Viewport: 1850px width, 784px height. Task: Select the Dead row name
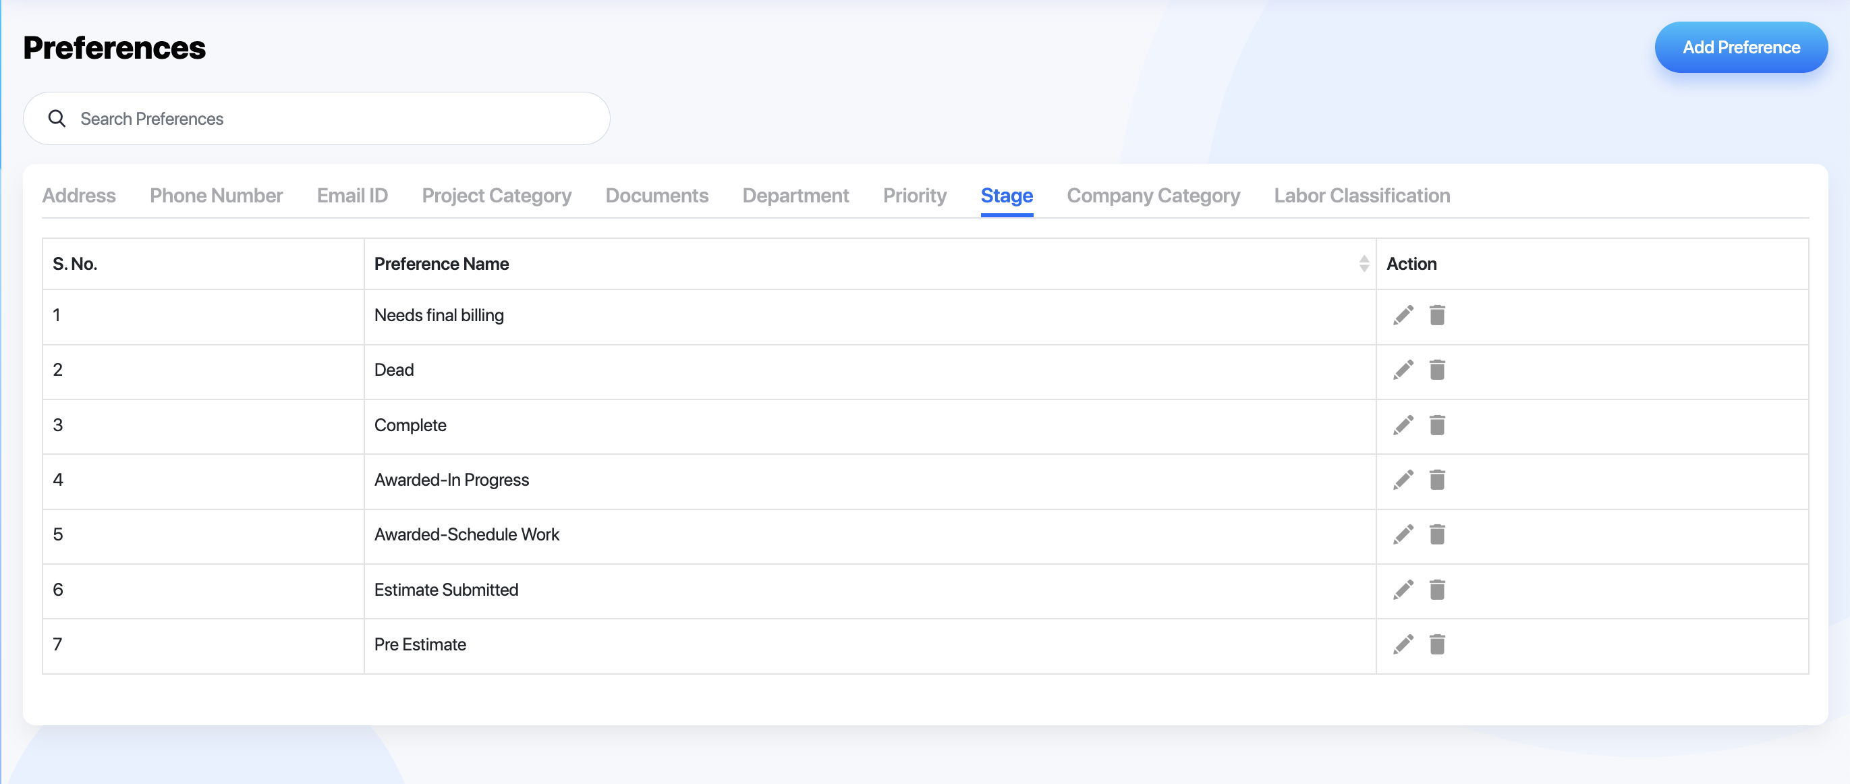[394, 370]
